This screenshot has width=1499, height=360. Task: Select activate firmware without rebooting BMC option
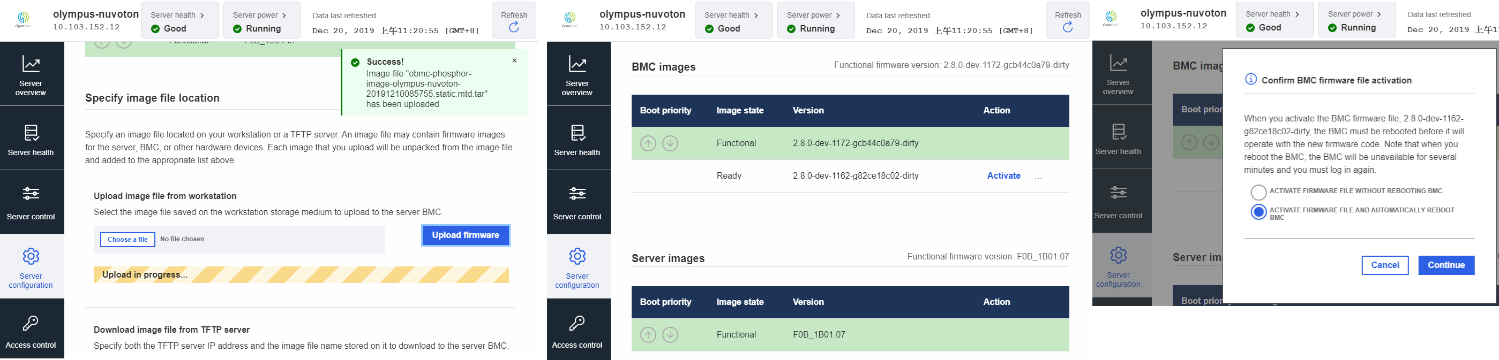point(1258,192)
